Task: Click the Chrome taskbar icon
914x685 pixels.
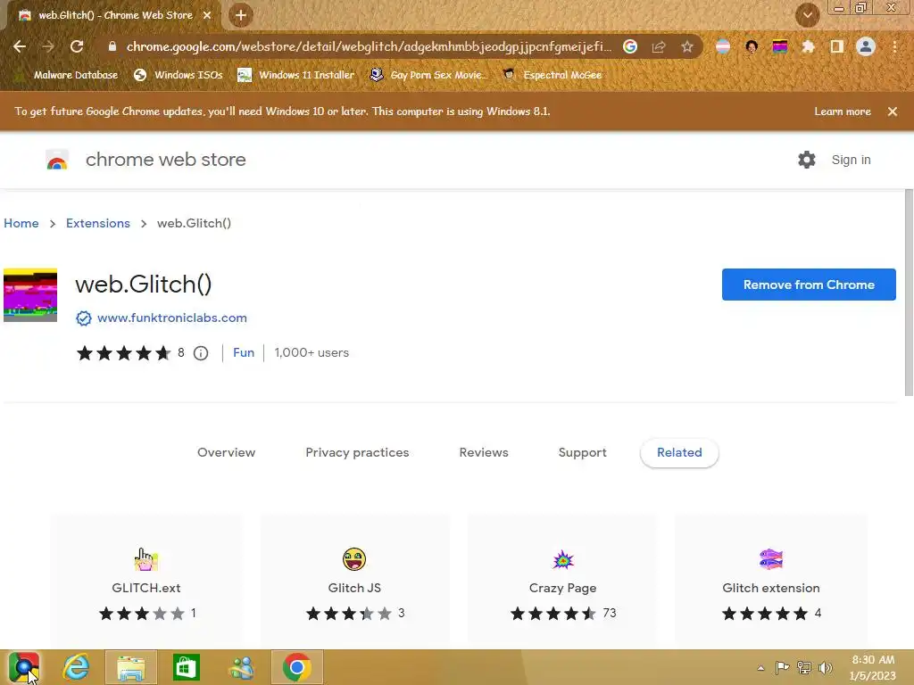Action: point(296,667)
